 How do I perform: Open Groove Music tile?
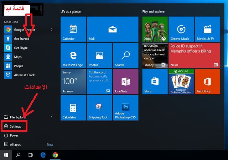click(x=181, y=29)
